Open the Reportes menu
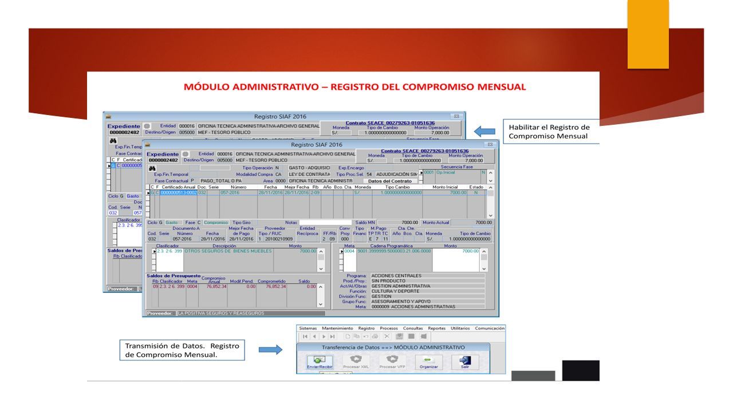733x412 pixels. pyautogui.click(x=437, y=328)
